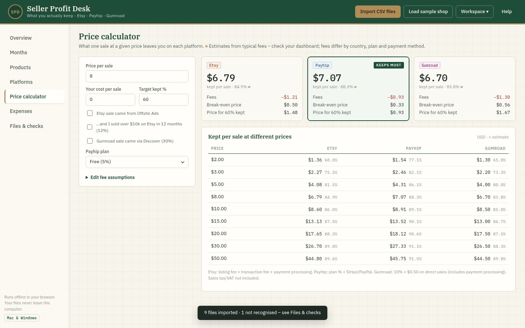Click the Etsy platform tag
The height and width of the screenshot is (328, 525).
(214, 66)
